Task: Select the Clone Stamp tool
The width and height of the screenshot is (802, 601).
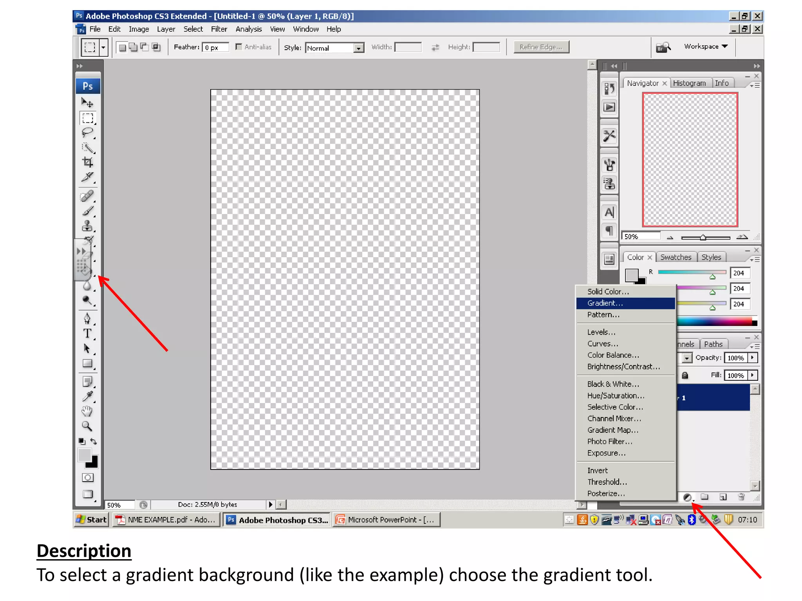Action: [x=87, y=226]
